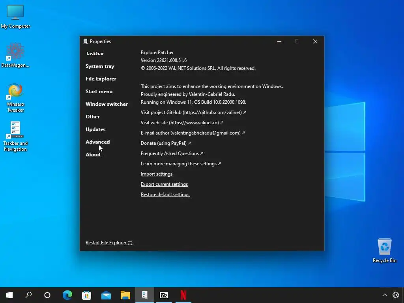
Task: Open Cortana circle on taskbar
Action: point(47,295)
